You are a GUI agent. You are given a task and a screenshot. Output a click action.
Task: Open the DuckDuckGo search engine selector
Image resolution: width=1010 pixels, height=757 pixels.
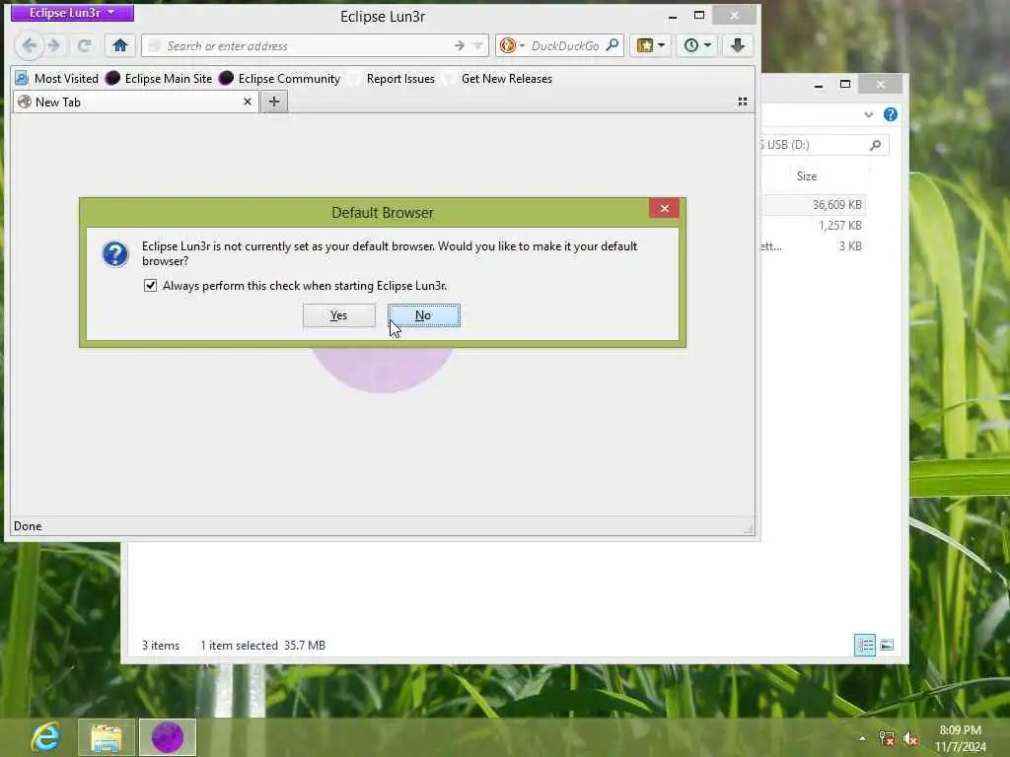[x=513, y=45]
